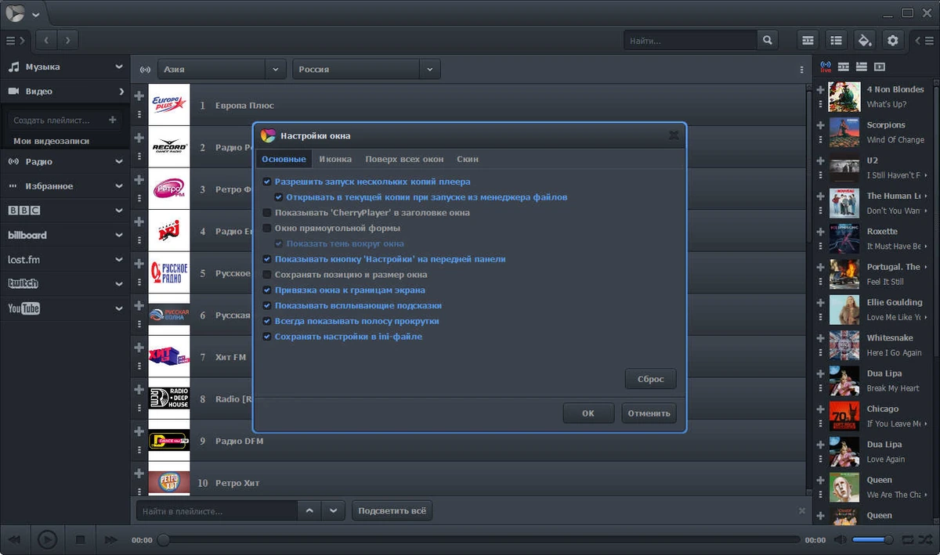Viewport: 940px width, 555px height.
Task: Click the stop button
Action: [80, 539]
